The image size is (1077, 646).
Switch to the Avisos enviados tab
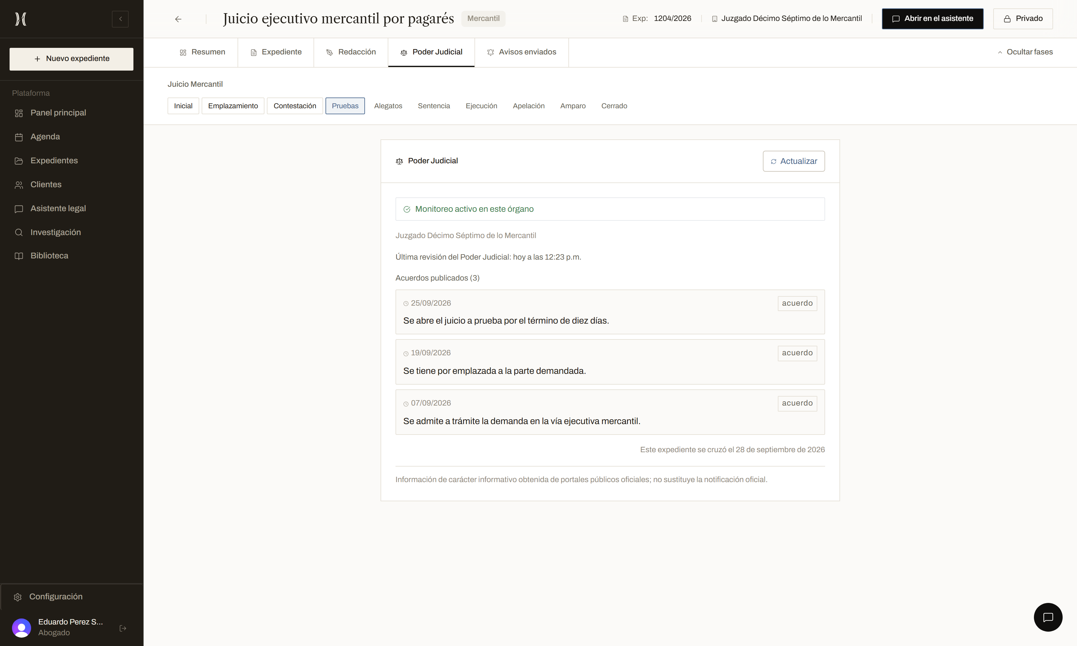521,52
